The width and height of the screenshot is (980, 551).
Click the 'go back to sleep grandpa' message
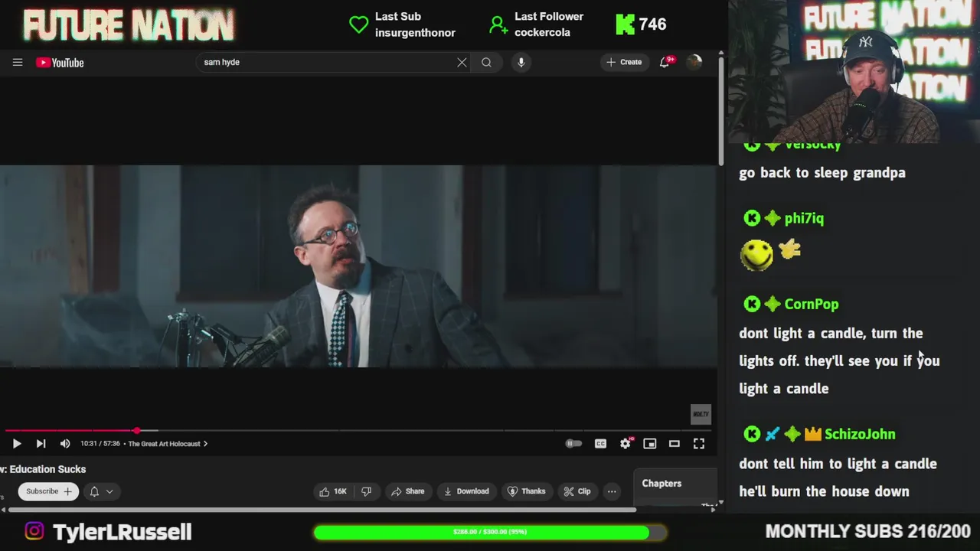(x=822, y=173)
